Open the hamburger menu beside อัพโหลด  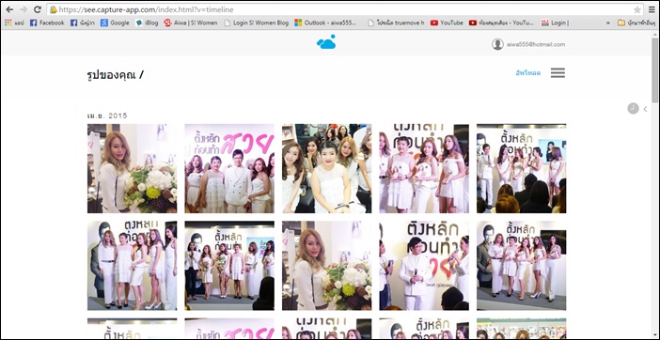(558, 72)
